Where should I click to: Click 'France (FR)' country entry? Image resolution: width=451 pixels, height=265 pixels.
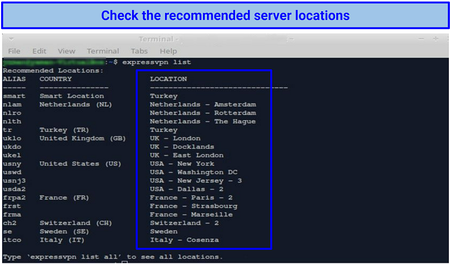point(64,197)
